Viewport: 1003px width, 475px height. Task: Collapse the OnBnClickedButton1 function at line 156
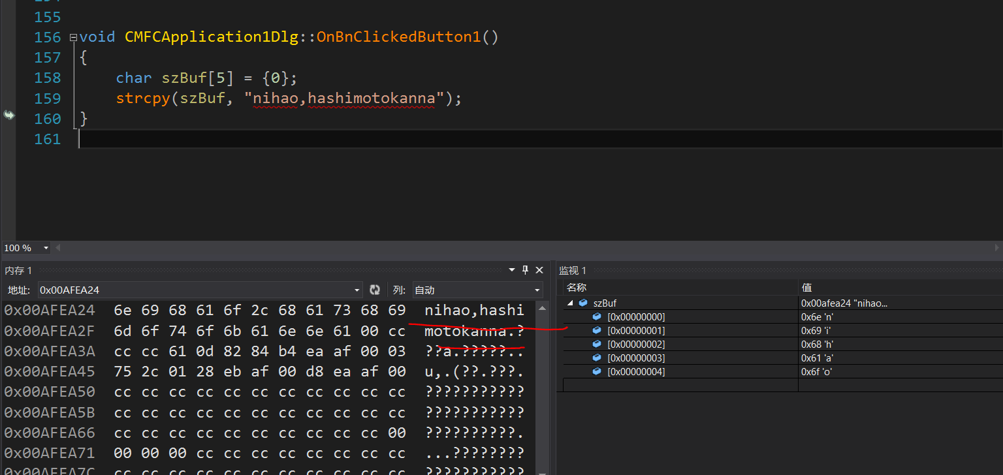(x=73, y=37)
